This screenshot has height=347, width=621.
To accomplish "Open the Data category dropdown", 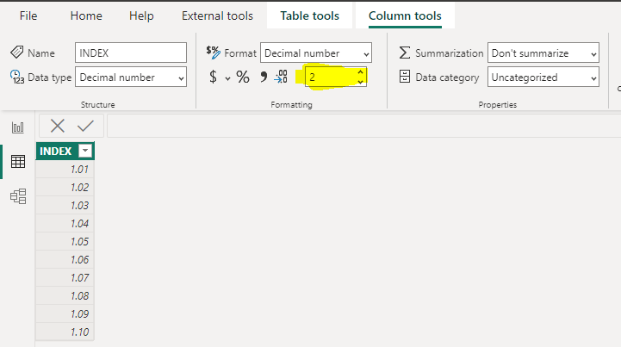I will tap(543, 77).
